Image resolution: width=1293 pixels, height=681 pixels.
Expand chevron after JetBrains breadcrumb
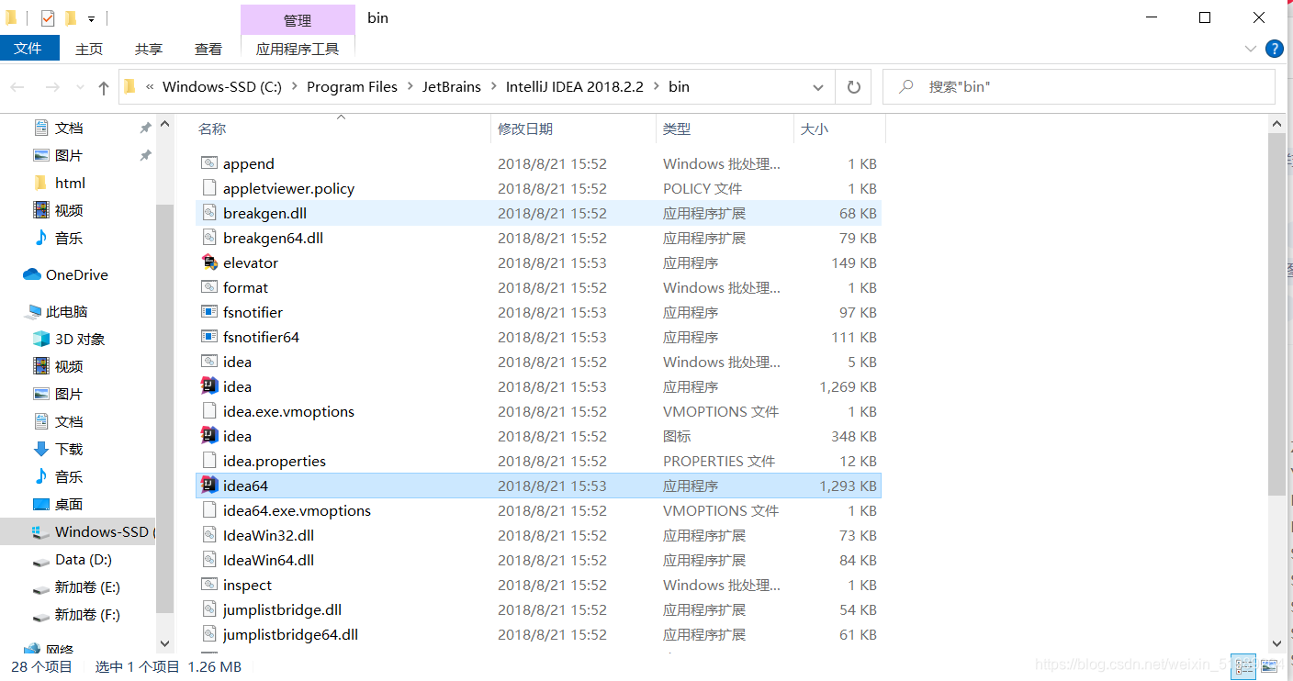click(494, 87)
